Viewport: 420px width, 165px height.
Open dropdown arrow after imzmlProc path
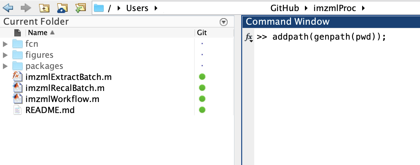pyautogui.click(x=363, y=8)
